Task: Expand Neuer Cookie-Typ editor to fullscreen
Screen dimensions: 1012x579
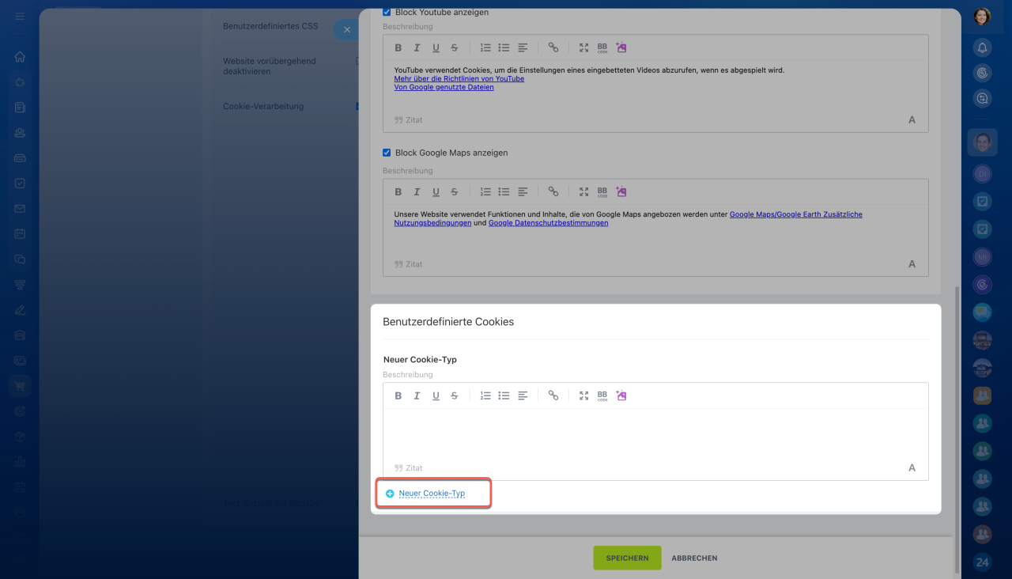Action: (x=583, y=395)
